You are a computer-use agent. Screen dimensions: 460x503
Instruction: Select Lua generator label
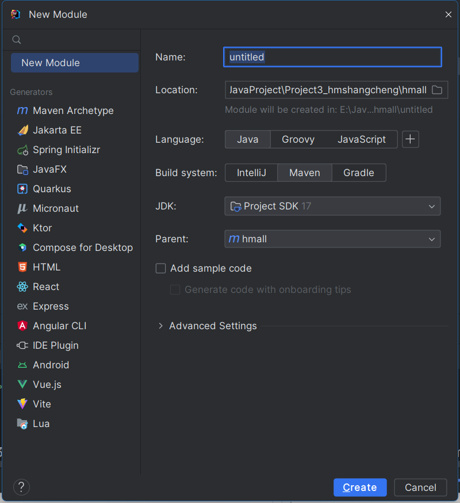tap(41, 424)
